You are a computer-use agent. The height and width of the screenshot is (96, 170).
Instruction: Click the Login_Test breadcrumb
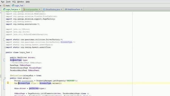(x=19, y=6)
